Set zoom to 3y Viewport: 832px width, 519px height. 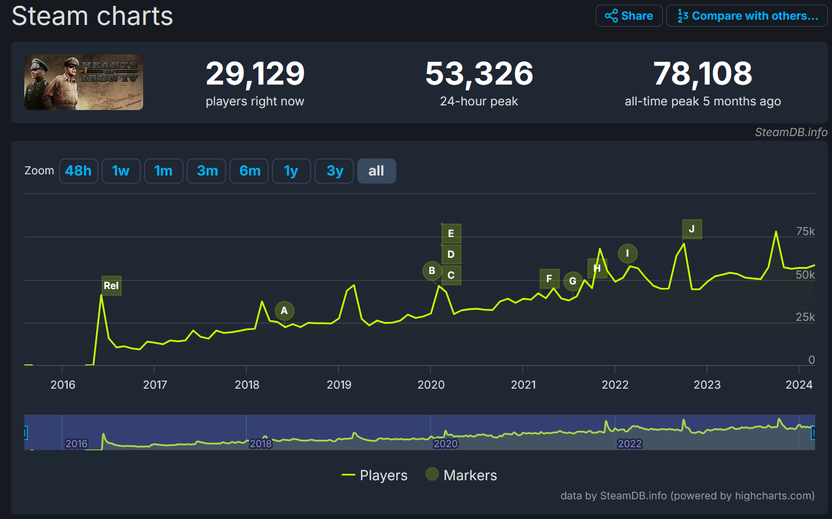tap(334, 171)
